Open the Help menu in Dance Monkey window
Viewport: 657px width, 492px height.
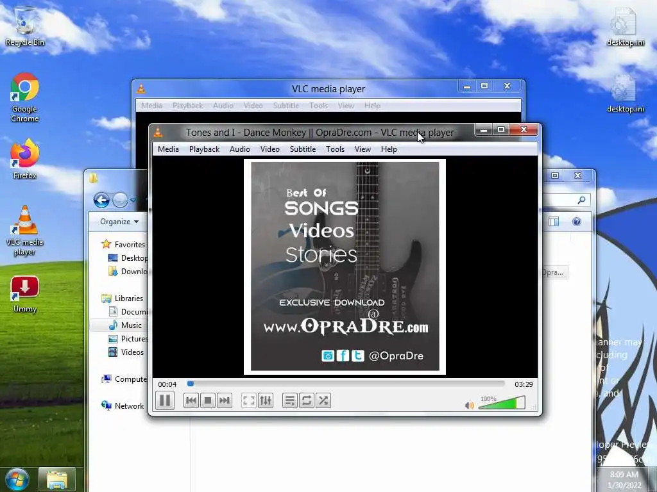point(389,149)
